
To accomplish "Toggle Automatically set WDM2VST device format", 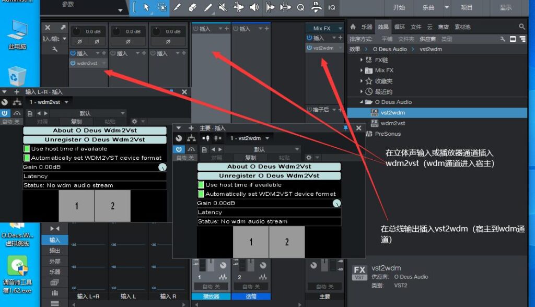I will point(201,194).
